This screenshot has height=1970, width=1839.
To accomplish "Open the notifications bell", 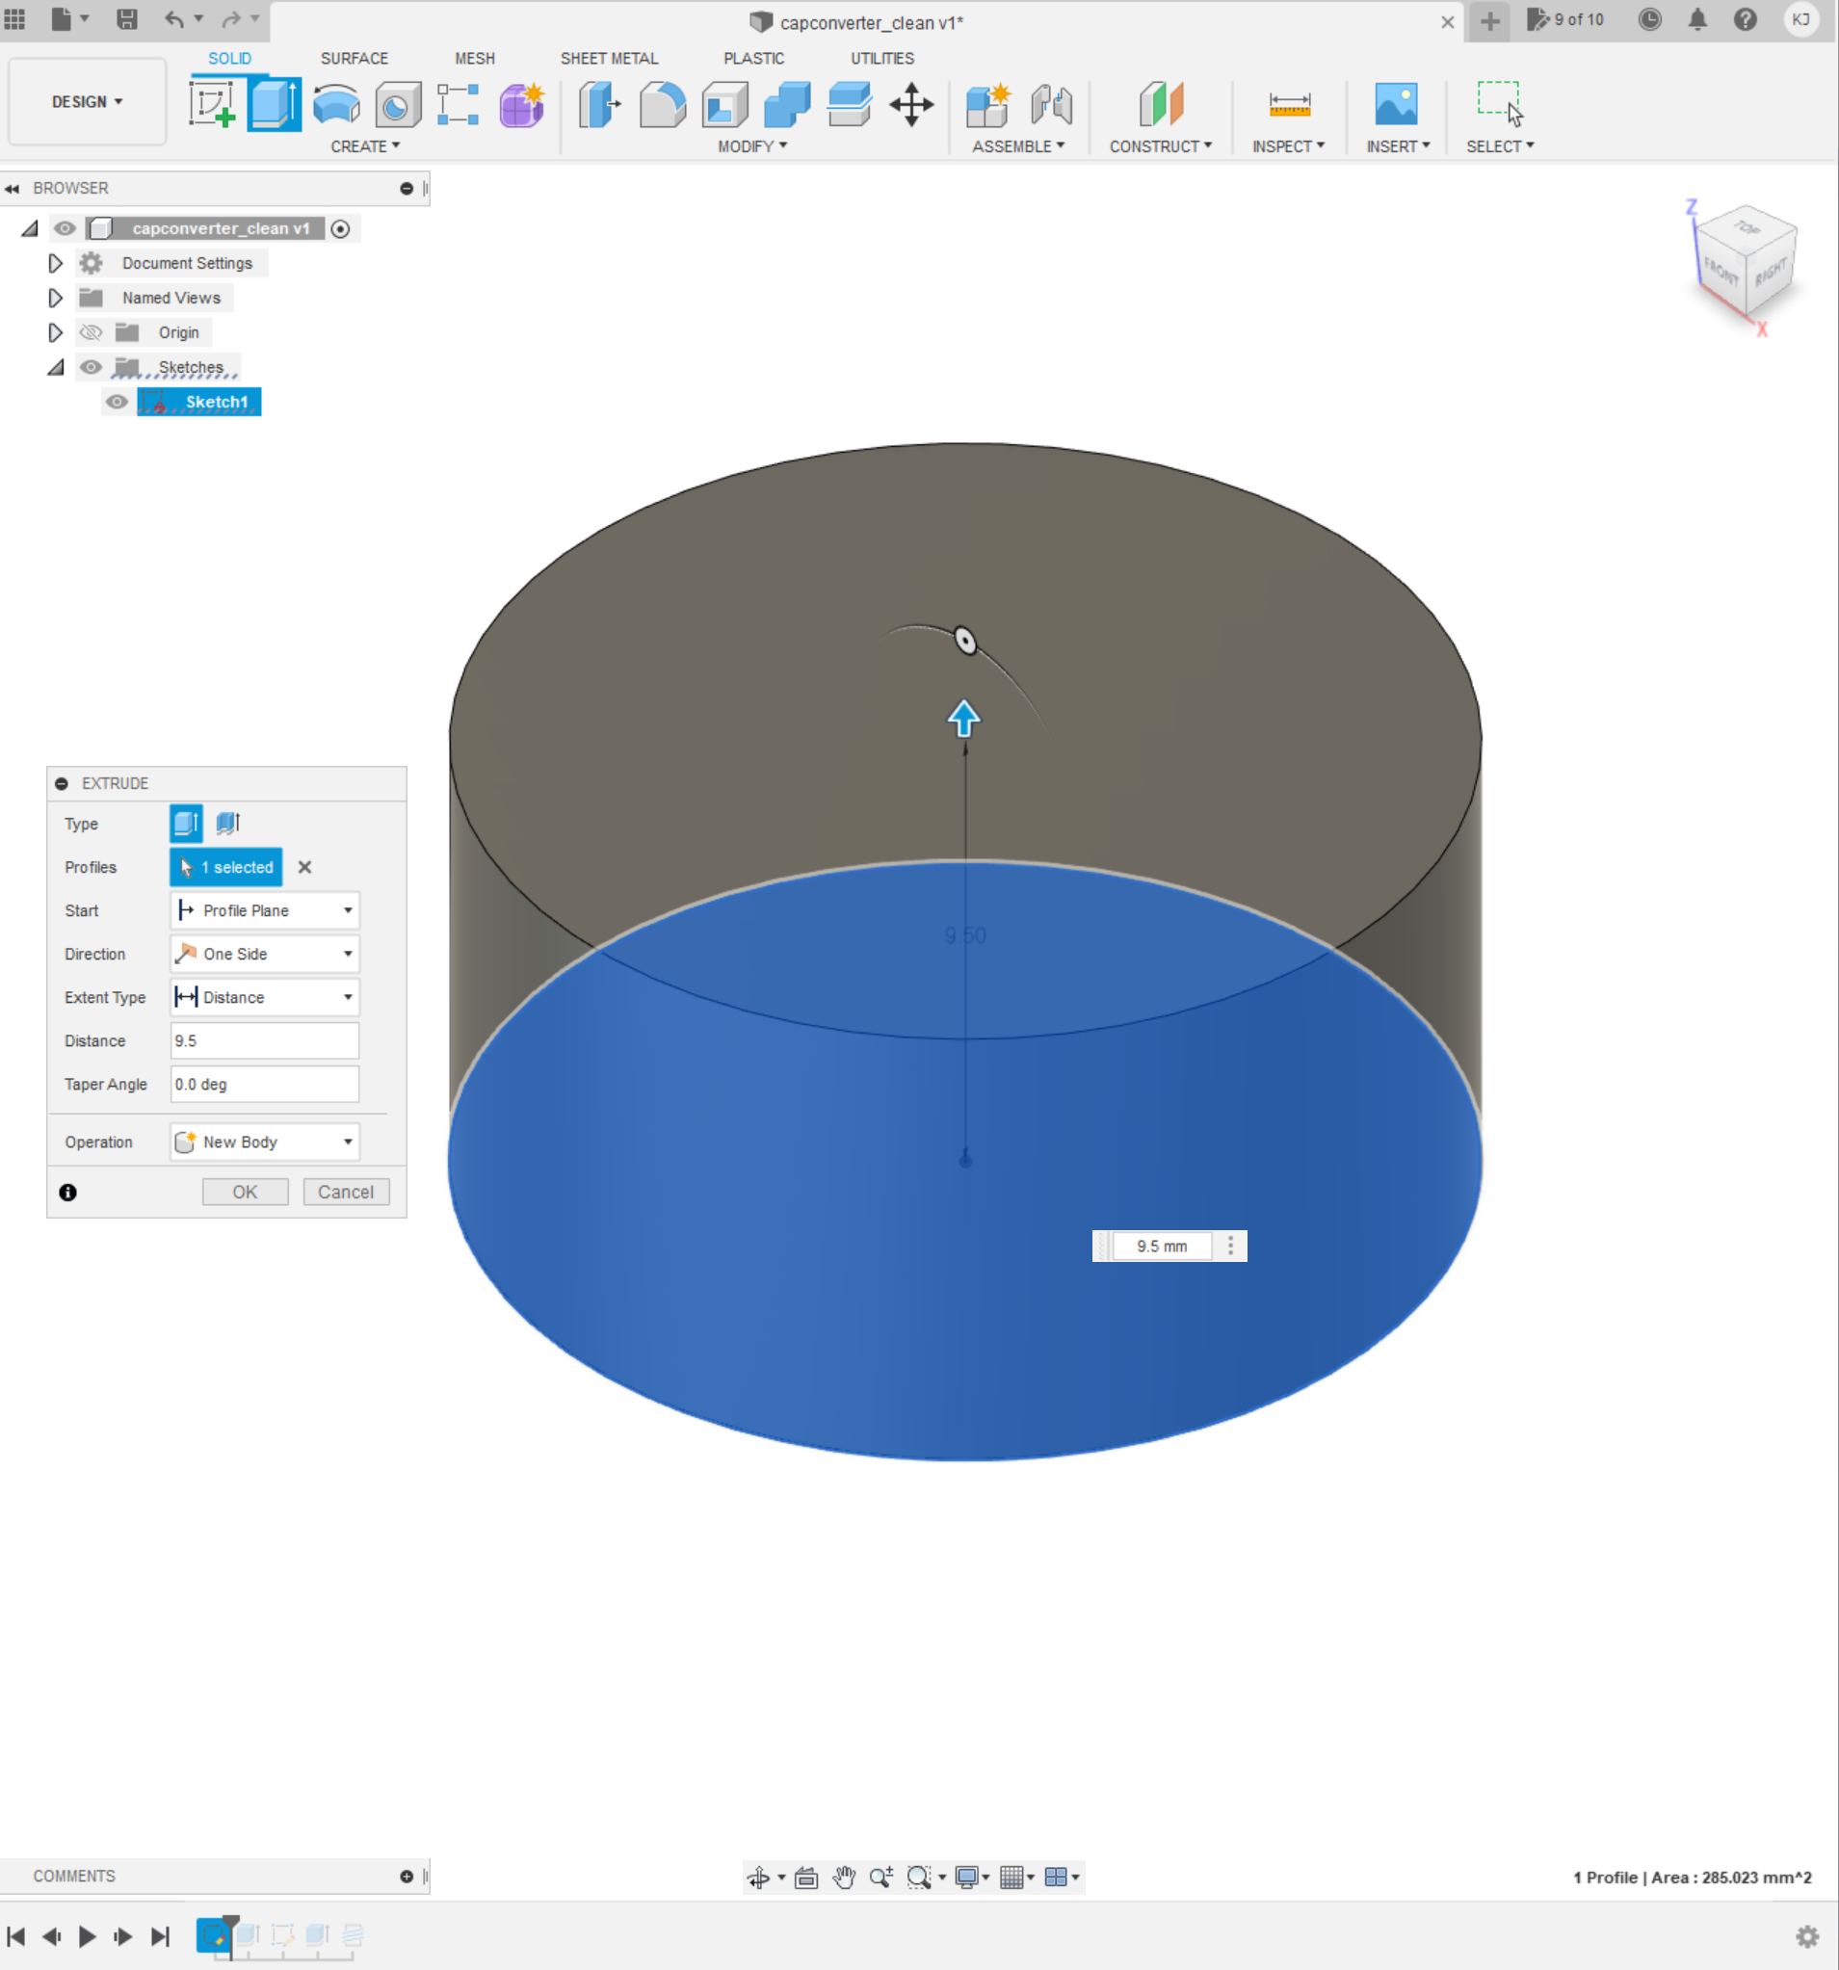I will [1697, 19].
